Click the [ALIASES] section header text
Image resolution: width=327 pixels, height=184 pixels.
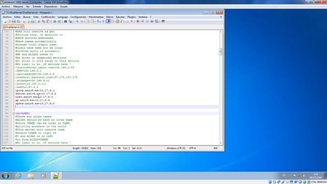(22, 113)
